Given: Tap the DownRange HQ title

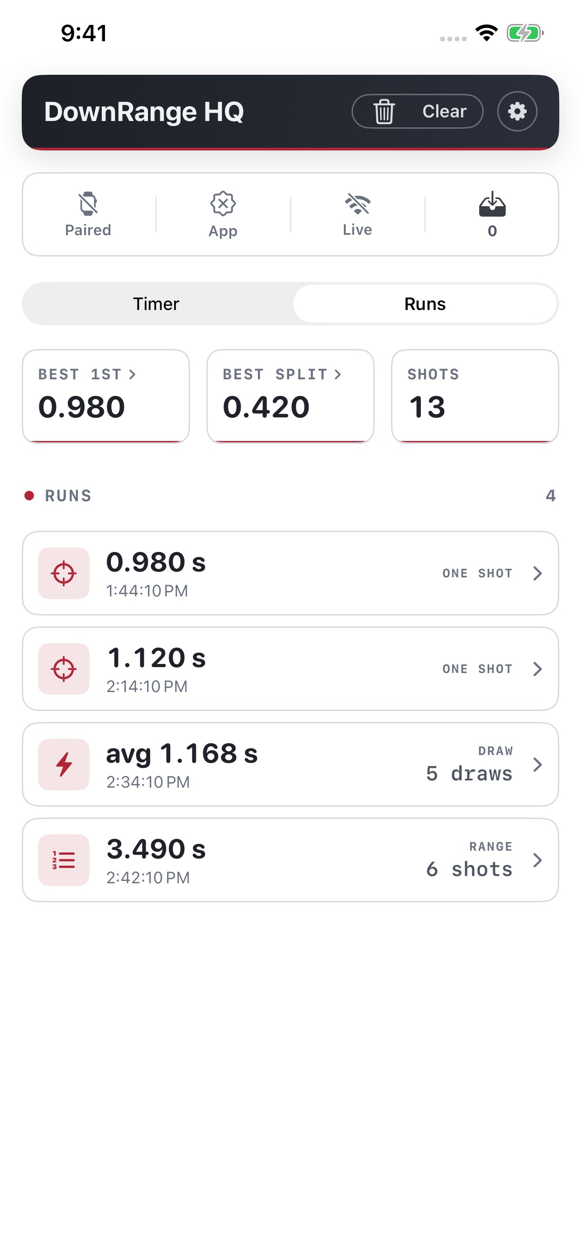Looking at the screenshot, I should (144, 112).
